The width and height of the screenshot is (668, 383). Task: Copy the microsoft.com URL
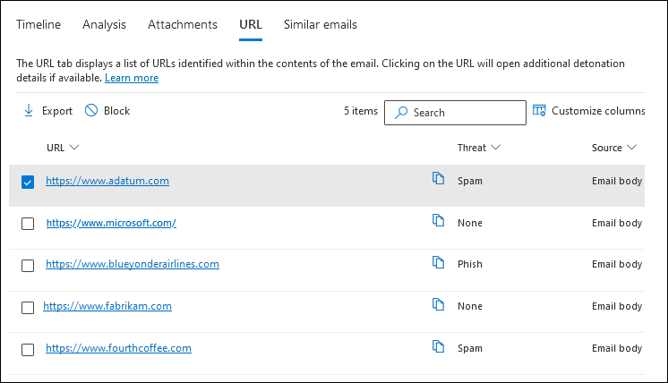(x=439, y=221)
